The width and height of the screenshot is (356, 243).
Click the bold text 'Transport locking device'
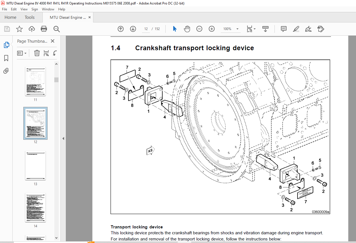pyautogui.click(x=137, y=227)
